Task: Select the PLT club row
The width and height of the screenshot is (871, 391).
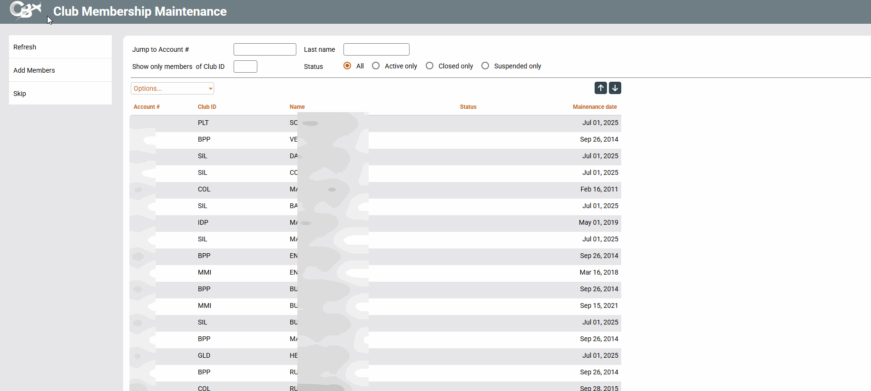Action: [203, 123]
